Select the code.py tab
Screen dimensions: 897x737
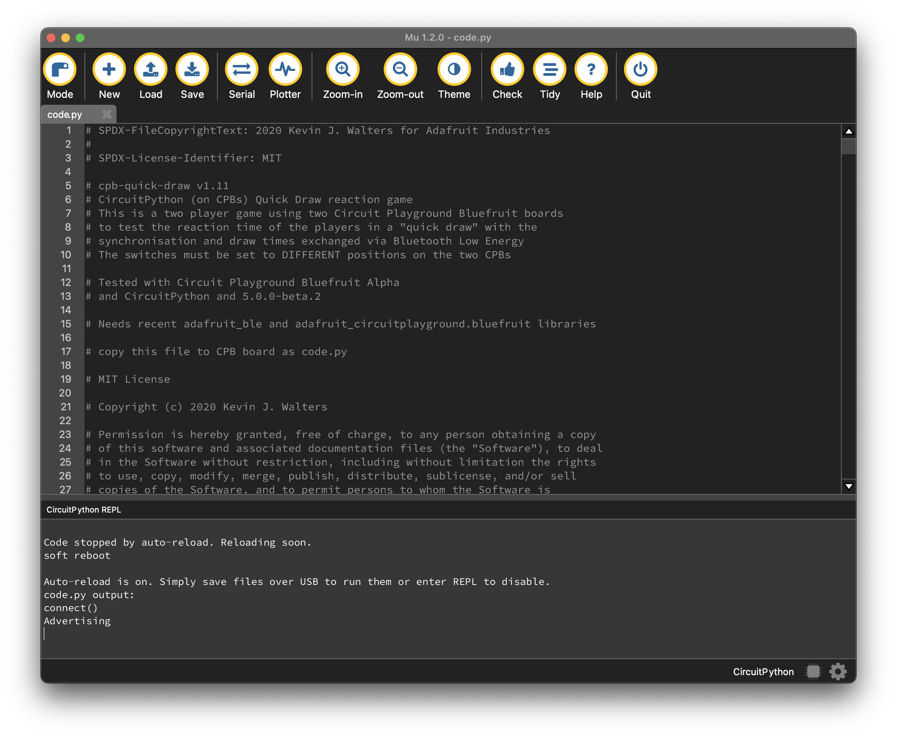point(64,115)
